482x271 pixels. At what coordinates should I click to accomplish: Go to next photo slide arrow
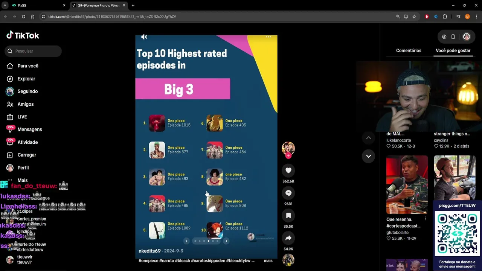coord(226,241)
